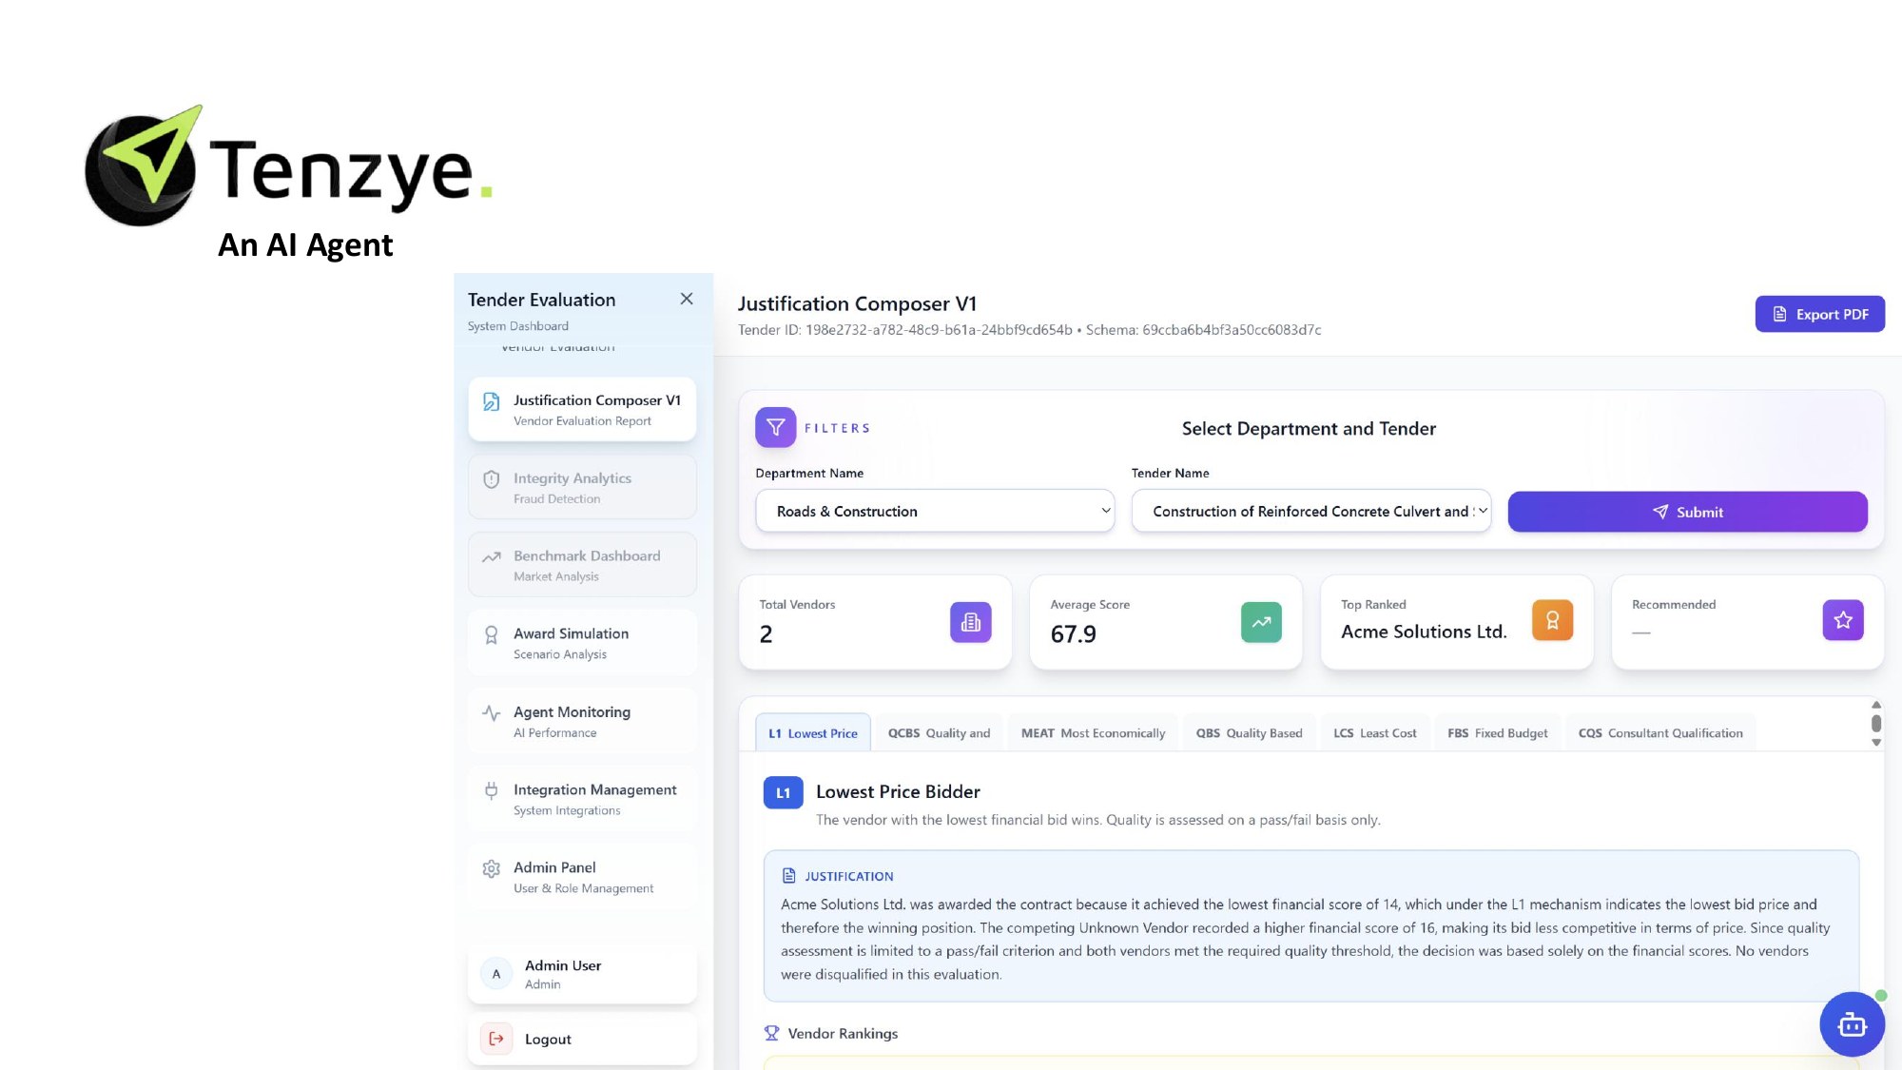The width and height of the screenshot is (1902, 1070).
Task: Switch to the FBS Fixed Budget tab
Action: point(1497,733)
